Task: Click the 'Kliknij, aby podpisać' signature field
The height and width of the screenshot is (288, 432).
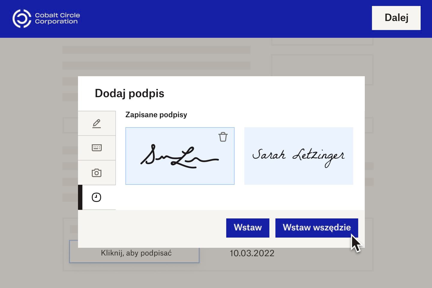Action: tap(134, 252)
